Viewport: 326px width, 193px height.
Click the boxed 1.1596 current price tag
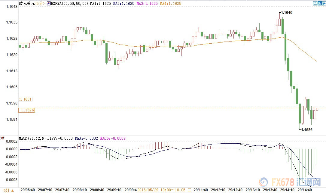27,110
